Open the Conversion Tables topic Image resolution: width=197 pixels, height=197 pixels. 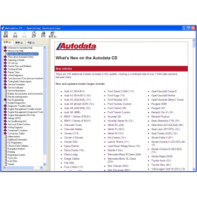click(16, 134)
